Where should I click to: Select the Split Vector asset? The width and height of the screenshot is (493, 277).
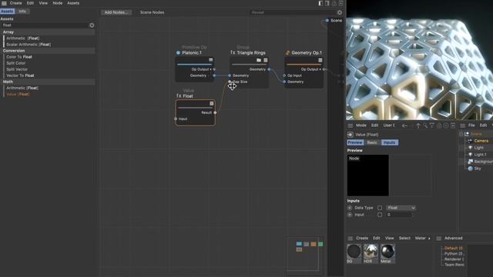click(17, 69)
